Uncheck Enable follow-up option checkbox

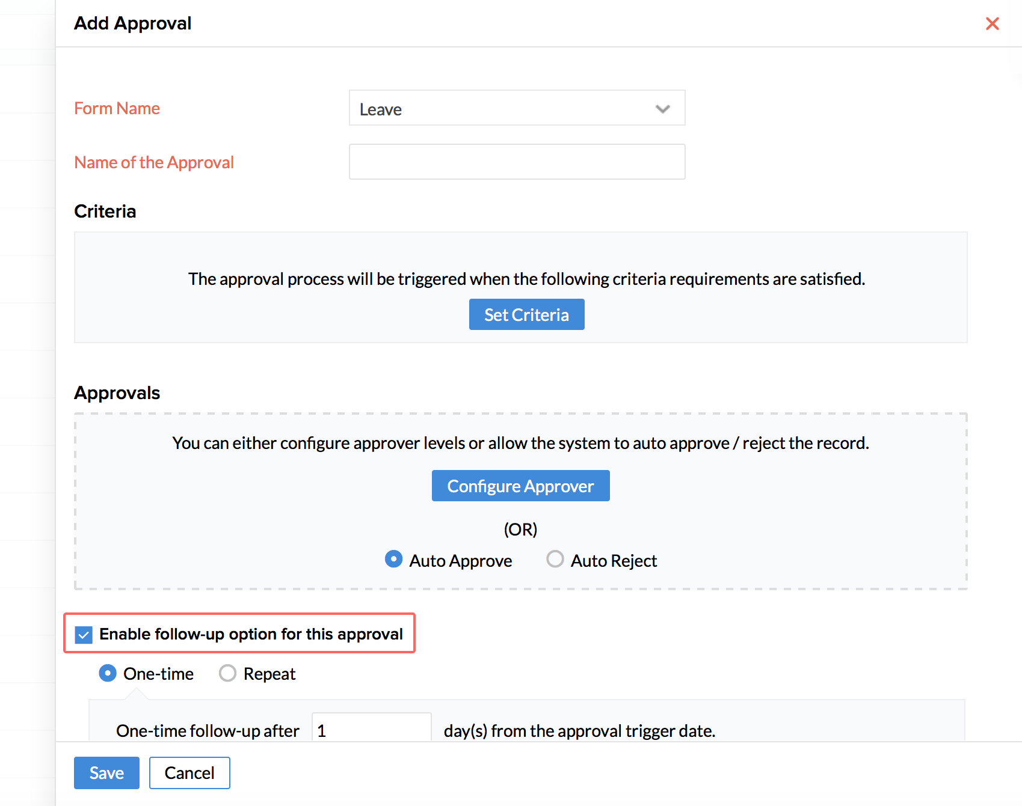[84, 635]
